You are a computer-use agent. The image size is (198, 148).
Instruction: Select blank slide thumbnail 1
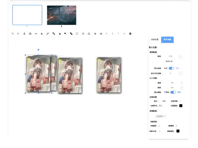tap(27, 15)
